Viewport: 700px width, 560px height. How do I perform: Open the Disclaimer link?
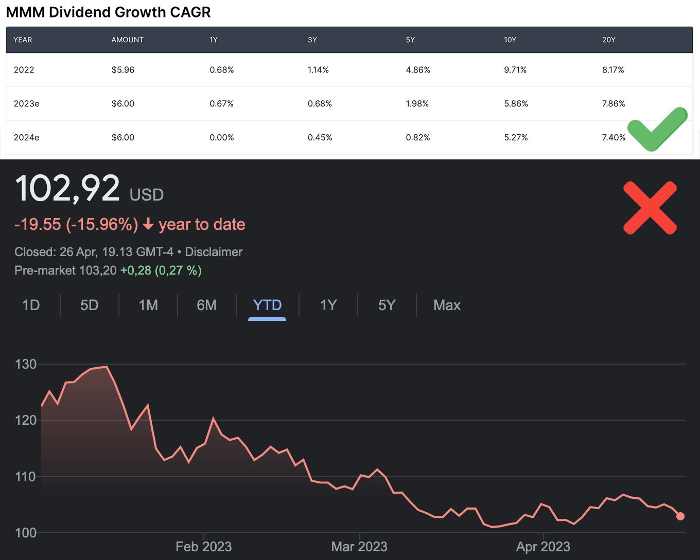214,252
